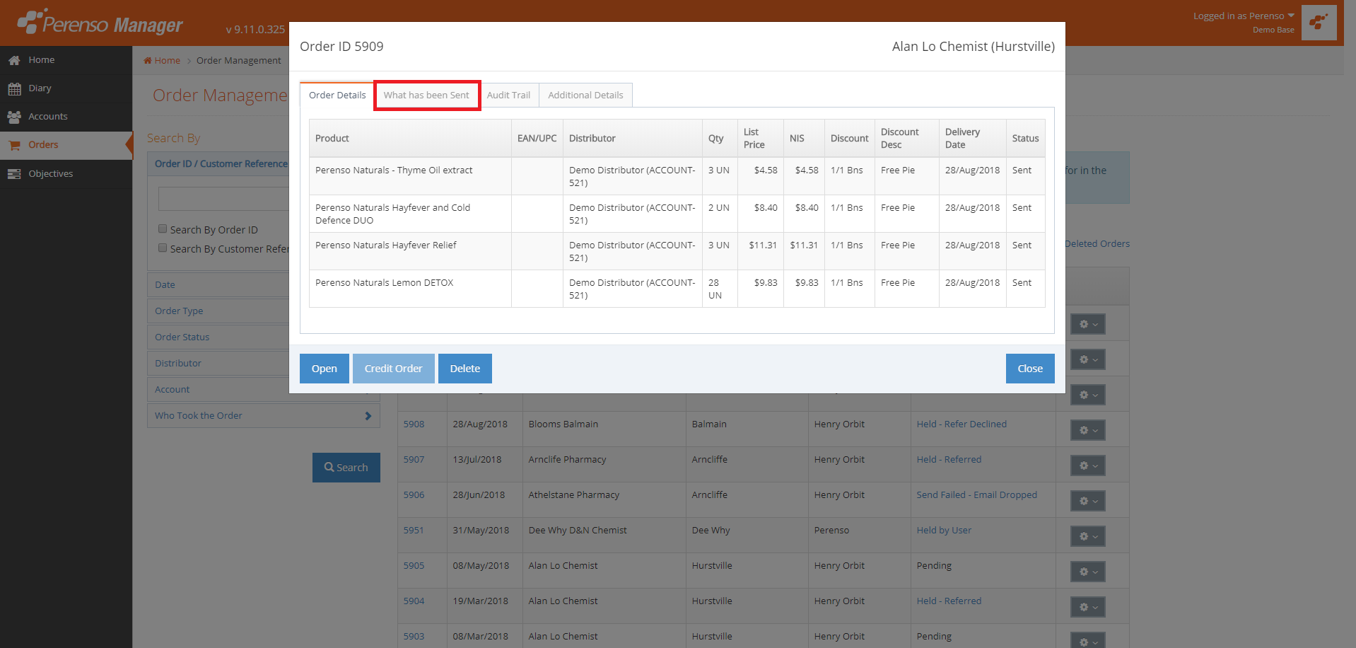Select Perenso Naturals Hayfever Relief row

pos(677,251)
